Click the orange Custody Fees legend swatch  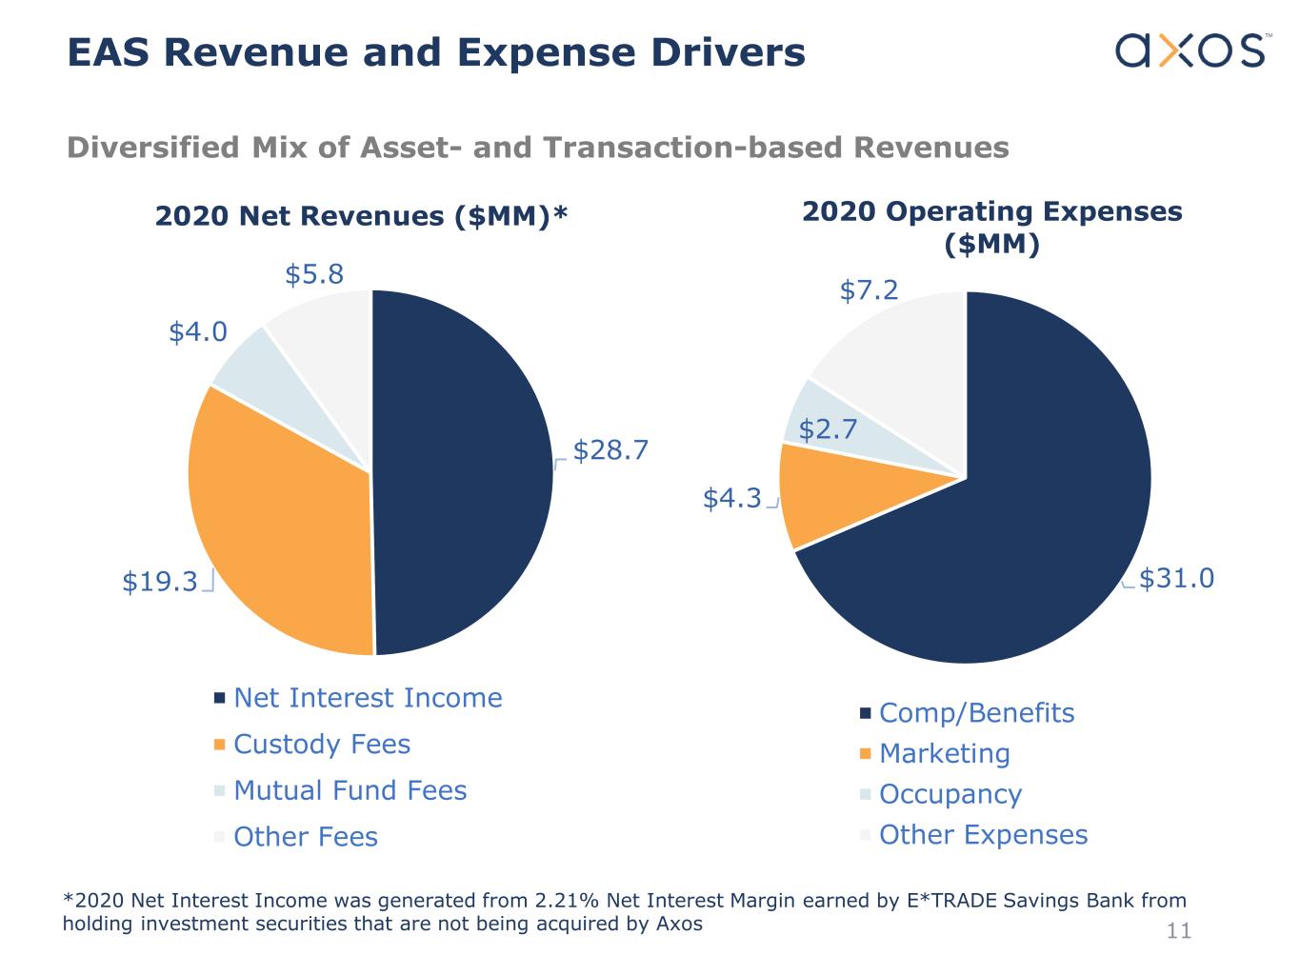point(220,745)
